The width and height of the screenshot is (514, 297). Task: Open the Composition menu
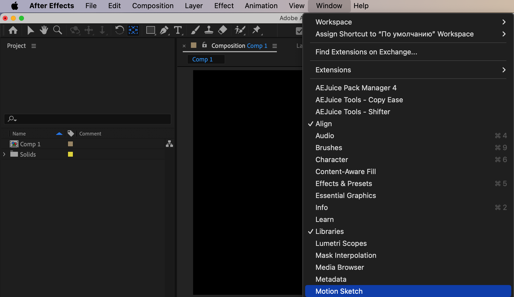click(153, 6)
